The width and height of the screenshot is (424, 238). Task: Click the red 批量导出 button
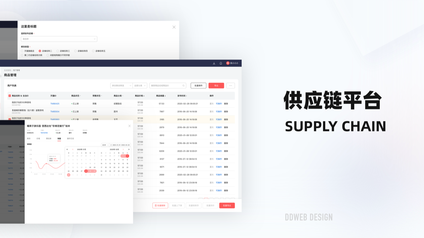click(x=227, y=206)
